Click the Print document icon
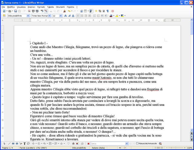This screenshot has height=150, width=194. coord(33,11)
